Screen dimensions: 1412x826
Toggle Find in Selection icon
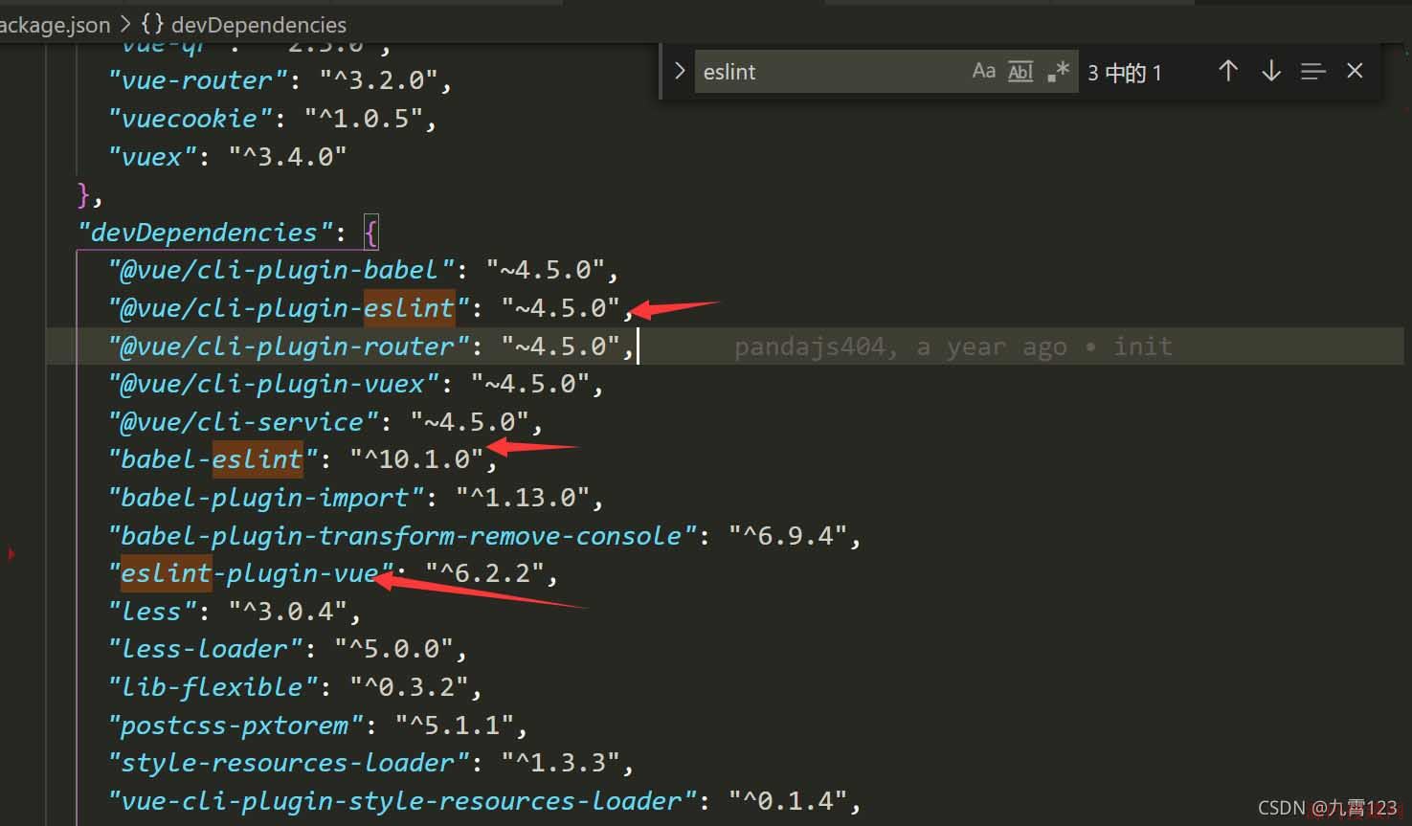1313,71
